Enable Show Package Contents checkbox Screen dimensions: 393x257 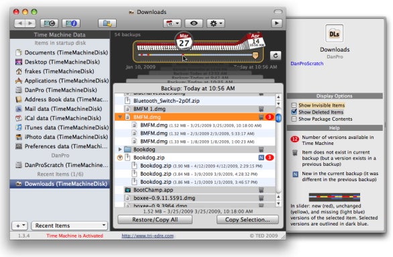pyautogui.click(x=294, y=119)
